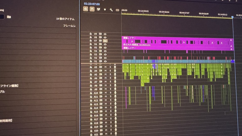The height and width of the screenshot is (136, 242).
Task: Click the new bin folder icon
Action: click(x=9, y=17)
